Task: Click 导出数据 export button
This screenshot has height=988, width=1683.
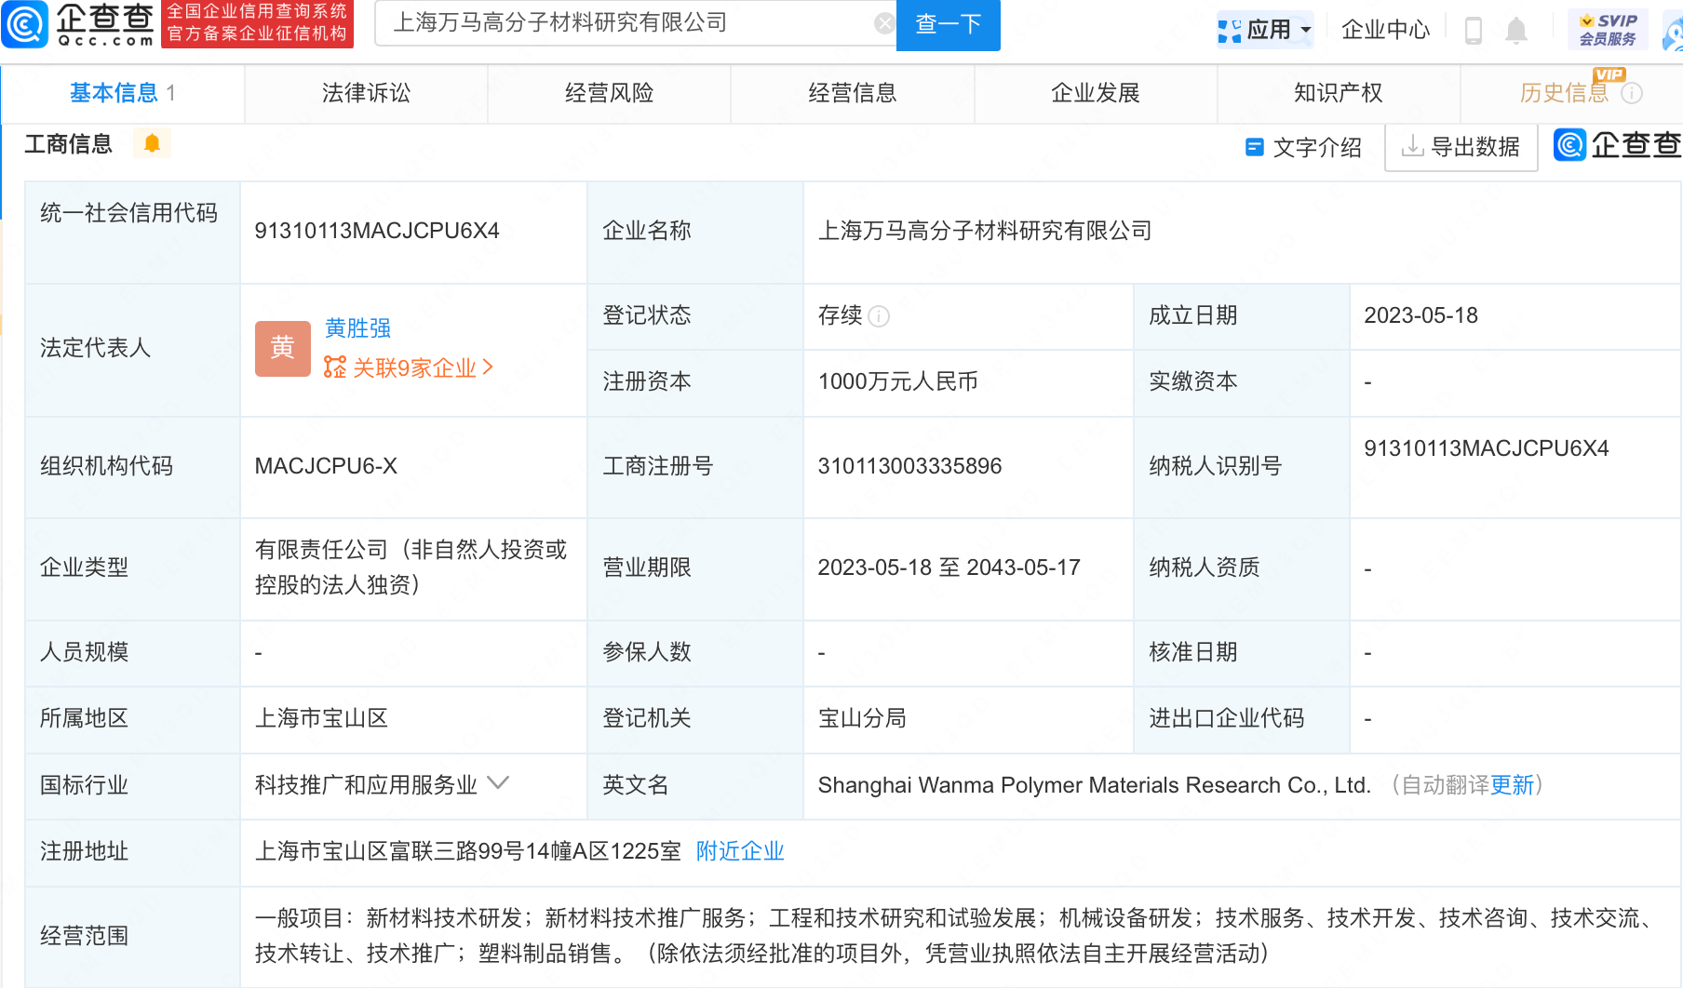Action: coord(1461,147)
